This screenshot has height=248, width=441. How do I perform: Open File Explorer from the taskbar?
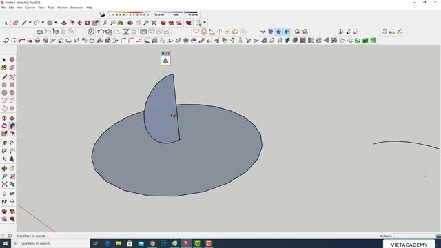119,243
